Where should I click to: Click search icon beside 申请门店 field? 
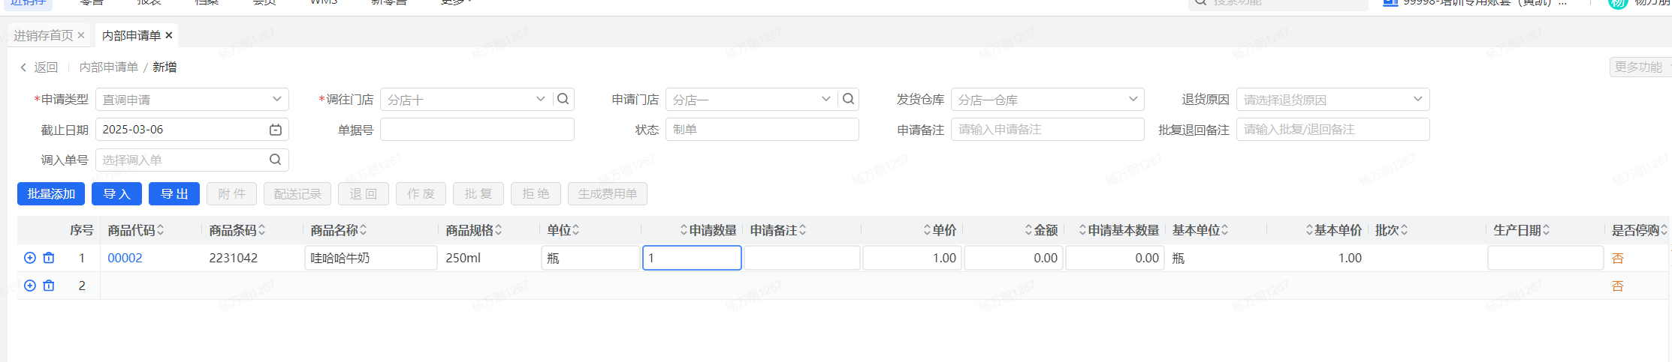coord(848,99)
